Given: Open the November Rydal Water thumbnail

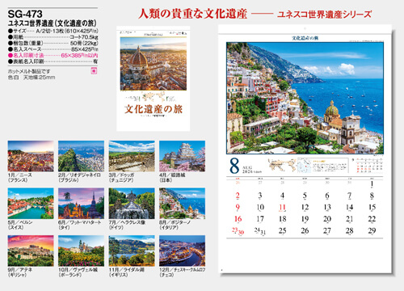Looking at the screenshot, I should point(132,251).
